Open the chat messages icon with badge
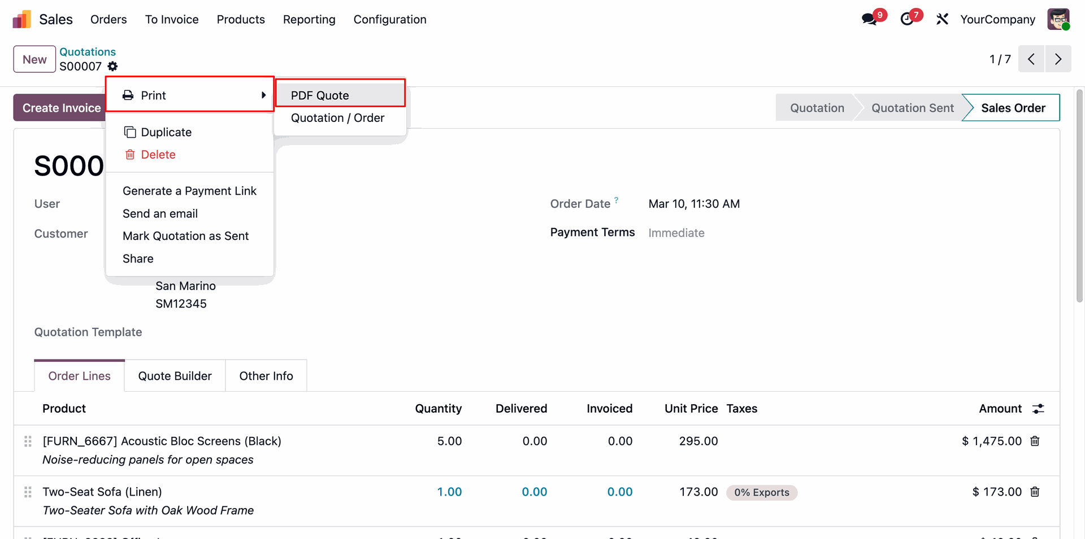The image size is (1085, 539). tap(870, 19)
